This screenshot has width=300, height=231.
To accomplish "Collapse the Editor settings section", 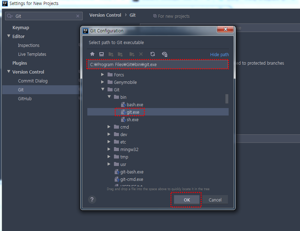I will point(9,36).
